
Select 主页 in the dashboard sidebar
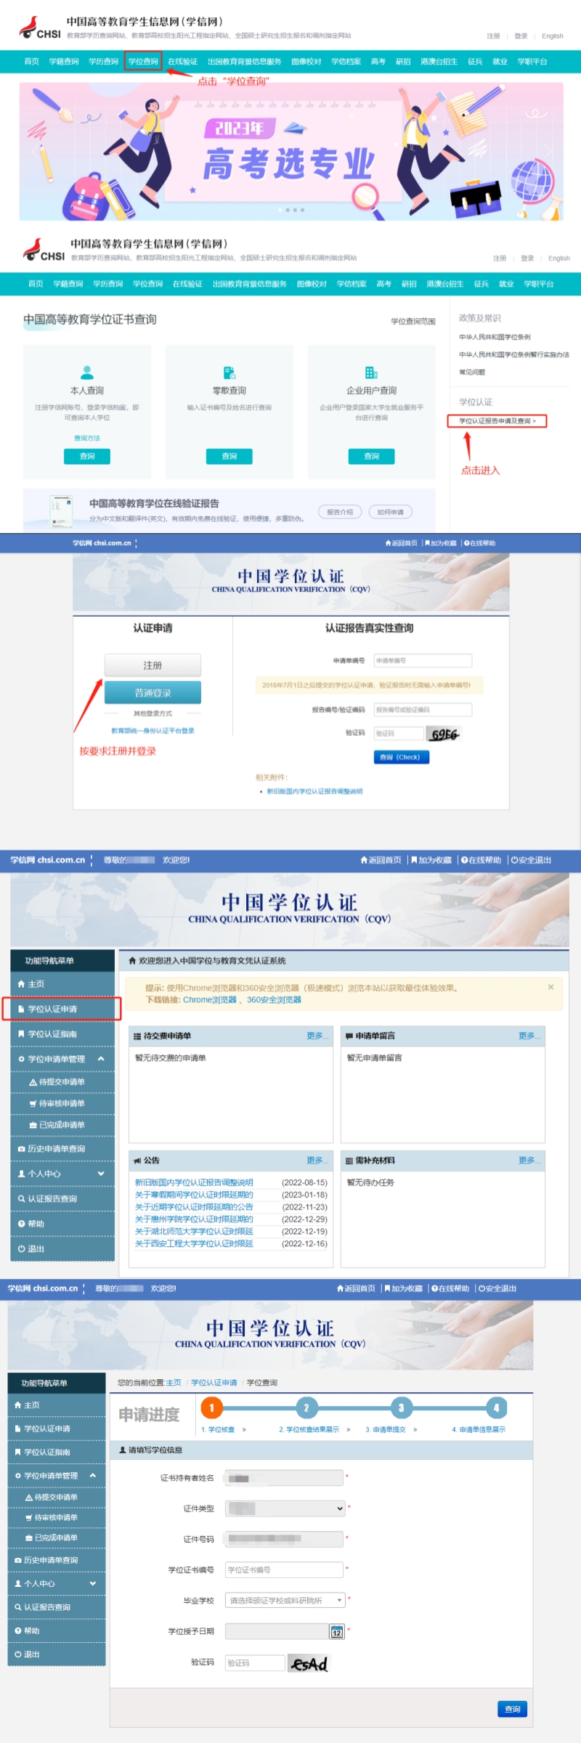[x=62, y=984]
